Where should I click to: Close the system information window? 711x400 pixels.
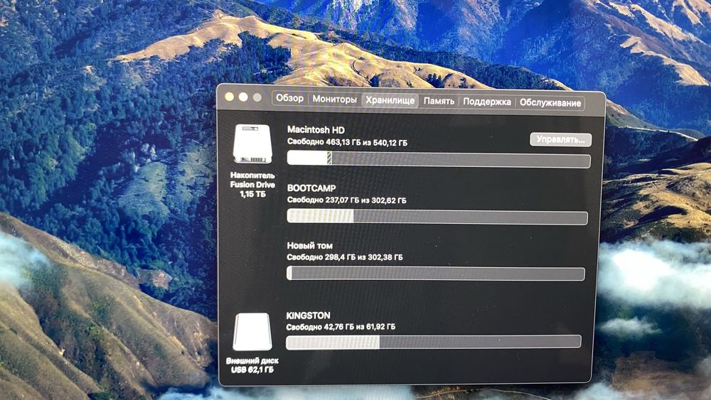(230, 97)
